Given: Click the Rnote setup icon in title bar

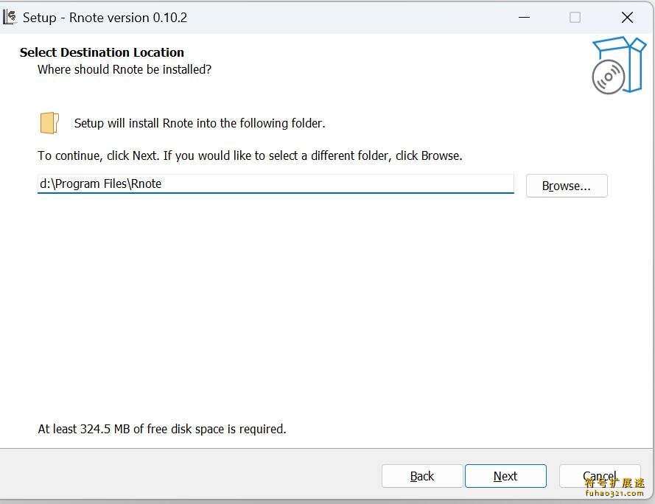Looking at the screenshot, I should coord(10,18).
